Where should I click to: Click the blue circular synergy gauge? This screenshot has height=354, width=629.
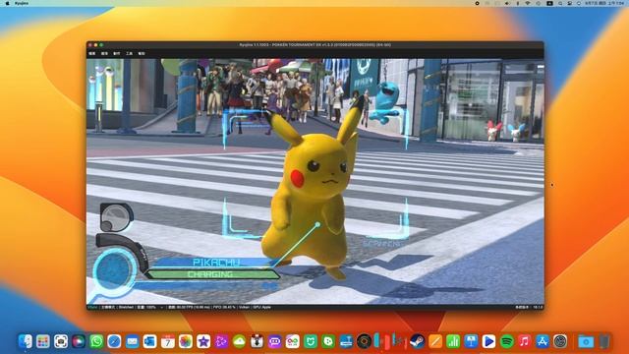114,271
